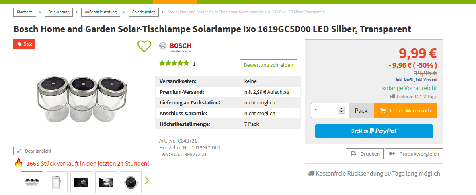
Task: Add to cart via In den Warenkorb
Action: click(x=405, y=110)
